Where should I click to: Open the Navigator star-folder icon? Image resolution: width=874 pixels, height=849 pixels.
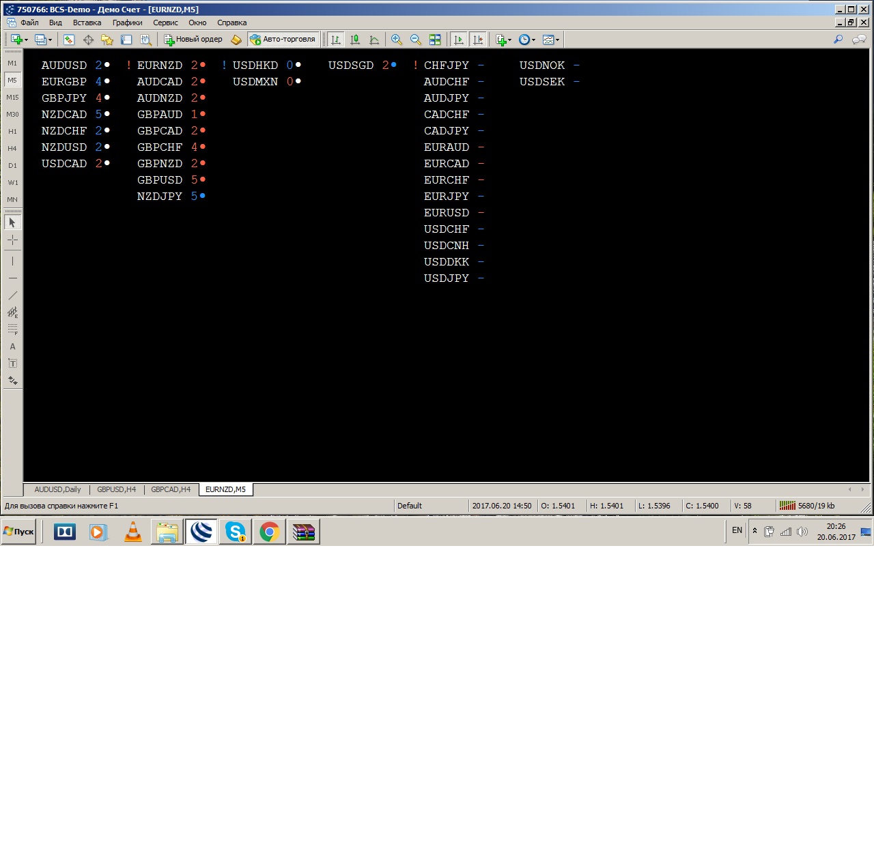coord(107,40)
